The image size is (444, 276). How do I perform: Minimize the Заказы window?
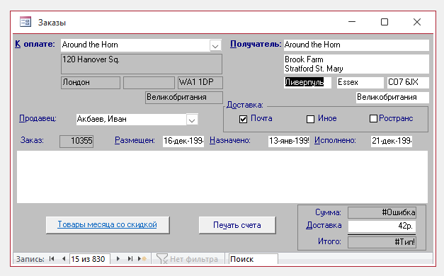(352, 22)
